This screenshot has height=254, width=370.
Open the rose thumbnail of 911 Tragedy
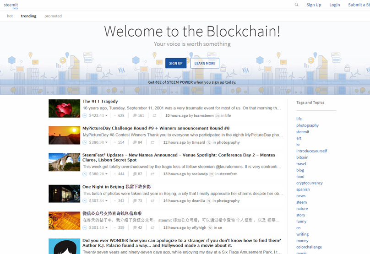64,108
